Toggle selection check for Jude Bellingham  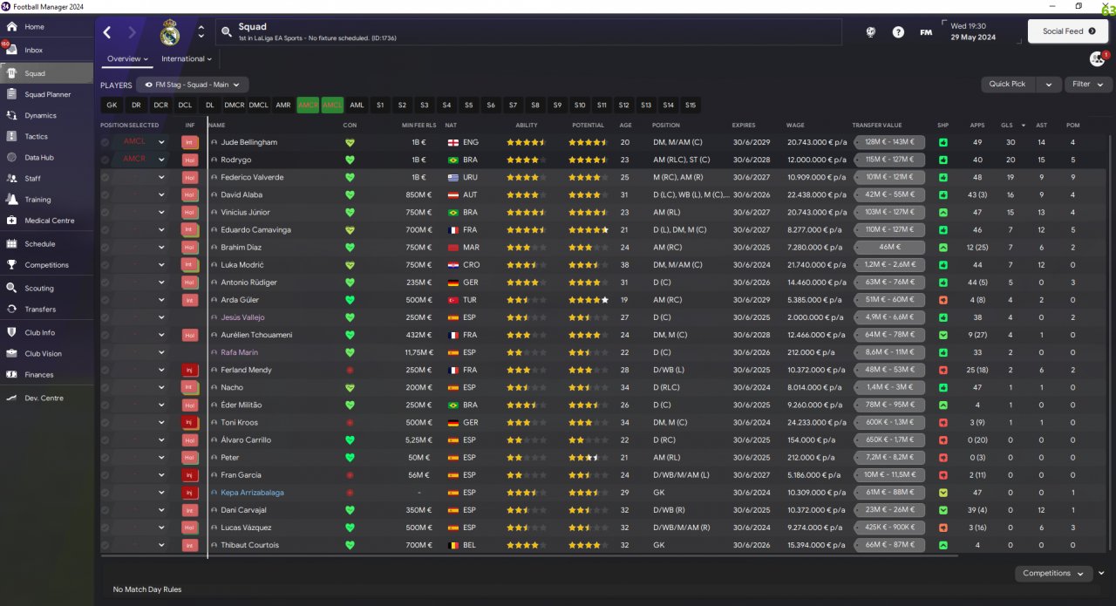point(105,142)
